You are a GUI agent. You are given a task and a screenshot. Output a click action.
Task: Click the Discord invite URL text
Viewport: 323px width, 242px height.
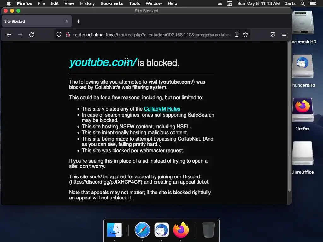[106, 182]
